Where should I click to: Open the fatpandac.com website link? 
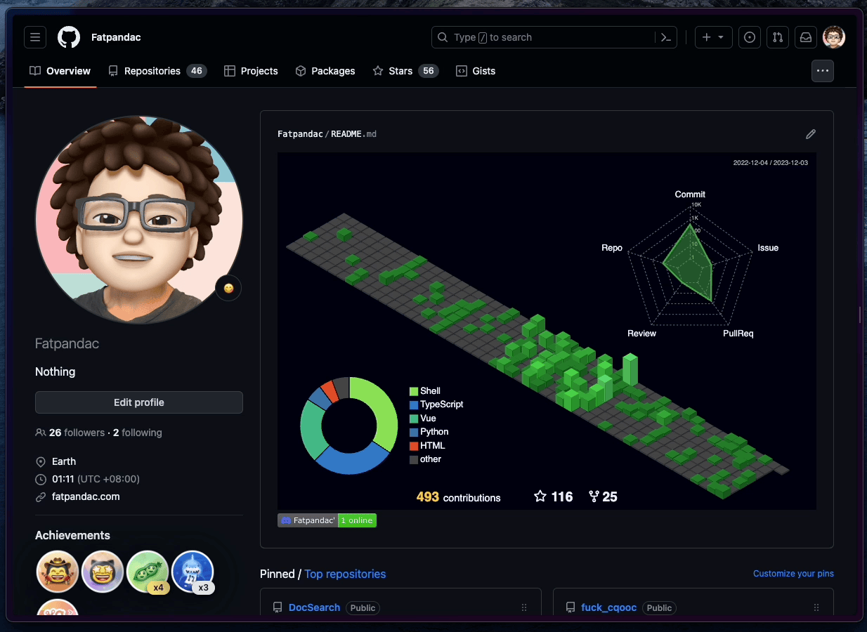86,496
